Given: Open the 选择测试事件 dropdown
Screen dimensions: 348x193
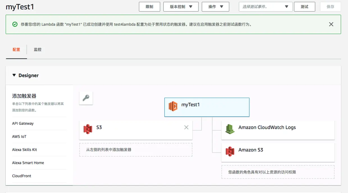Looking at the screenshot, I should [x=265, y=7].
